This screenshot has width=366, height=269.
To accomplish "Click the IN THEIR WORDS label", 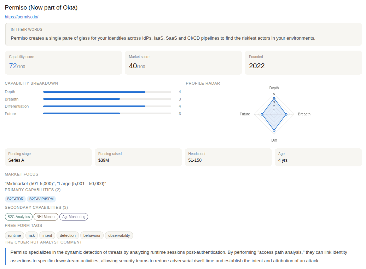I will click(x=27, y=29).
